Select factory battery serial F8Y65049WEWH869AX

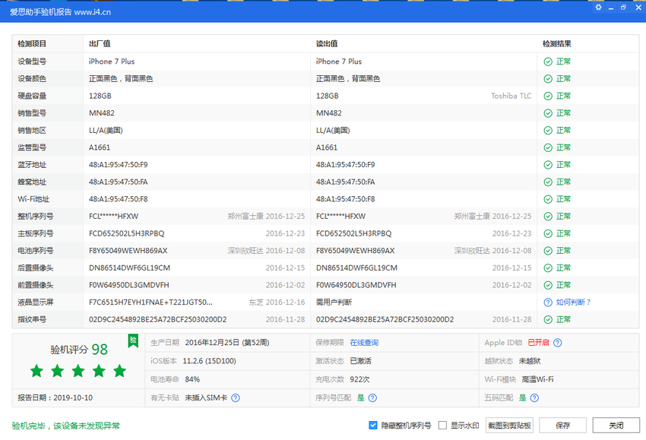[128, 251]
